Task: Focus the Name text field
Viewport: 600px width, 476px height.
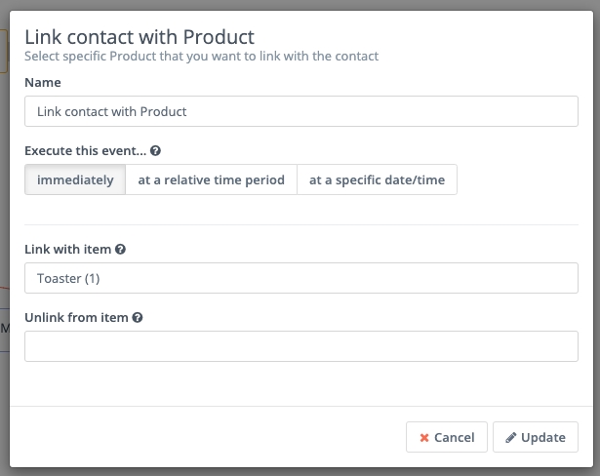Action: click(x=300, y=111)
